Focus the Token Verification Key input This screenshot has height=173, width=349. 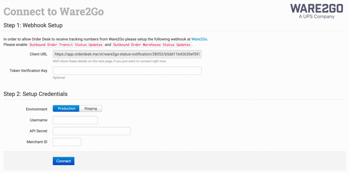127,71
